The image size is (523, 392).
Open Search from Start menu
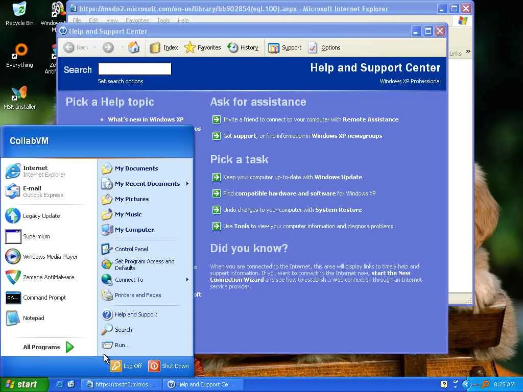(x=146, y=330)
